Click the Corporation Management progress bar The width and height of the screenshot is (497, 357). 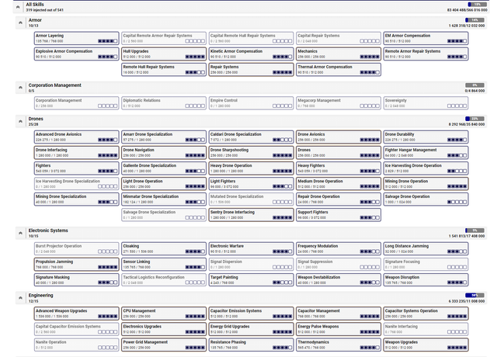pyautogui.click(x=474, y=85)
